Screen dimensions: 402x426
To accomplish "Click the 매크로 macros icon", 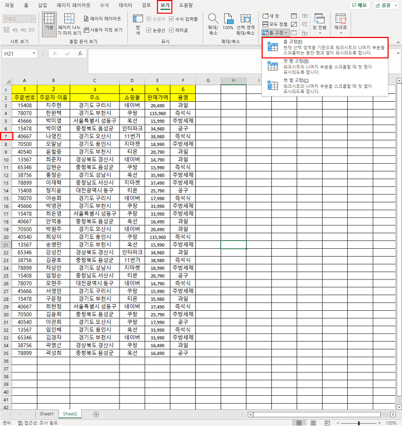I will [341, 19].
